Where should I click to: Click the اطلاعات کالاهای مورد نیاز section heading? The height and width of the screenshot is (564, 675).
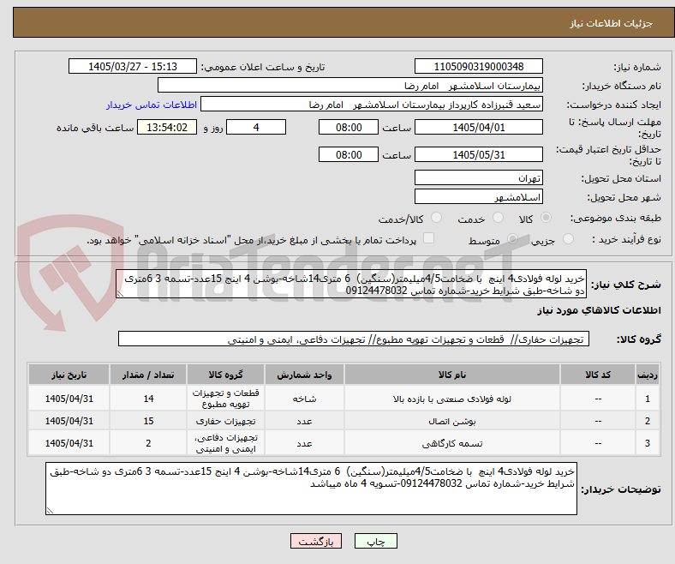click(x=599, y=310)
